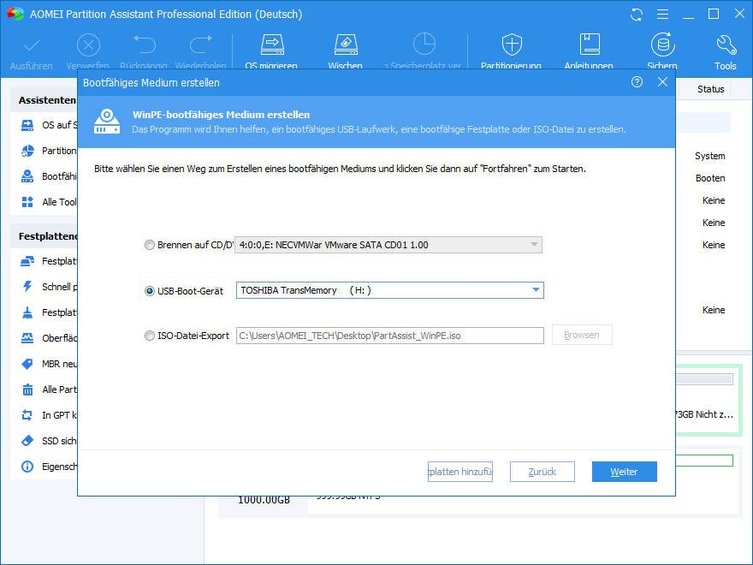Open the Partitionierung shield icon
Image resolution: width=753 pixels, height=565 pixels.
(x=512, y=45)
